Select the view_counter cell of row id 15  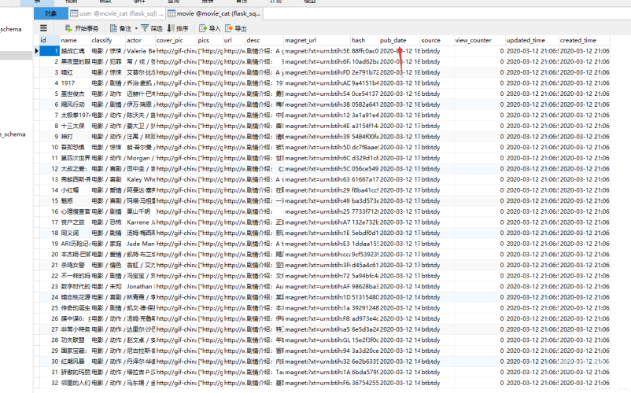(x=480, y=200)
